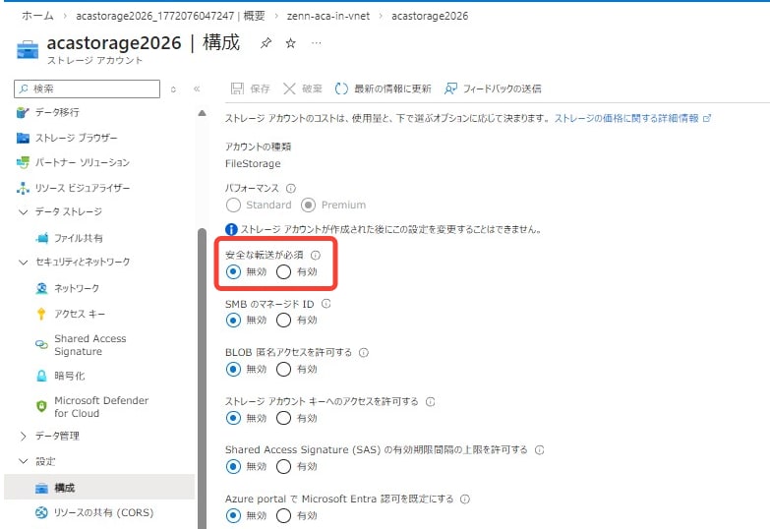Image resolution: width=770 pixels, height=529 pixels.
Task: Open リソース ビジュアライザー via its icon
Action: (23, 188)
